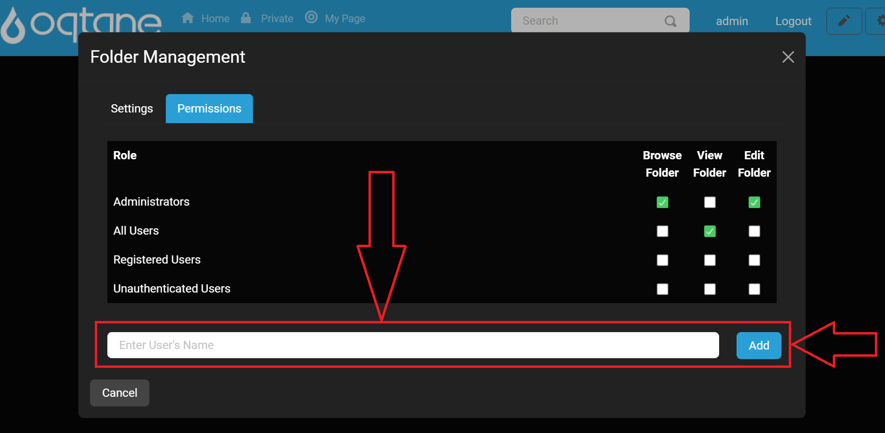
Task: Click the Oqtane logo
Action: [81, 25]
